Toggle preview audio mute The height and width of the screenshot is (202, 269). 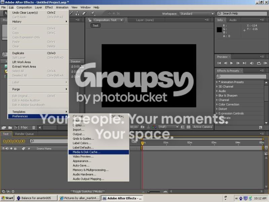point(252,63)
